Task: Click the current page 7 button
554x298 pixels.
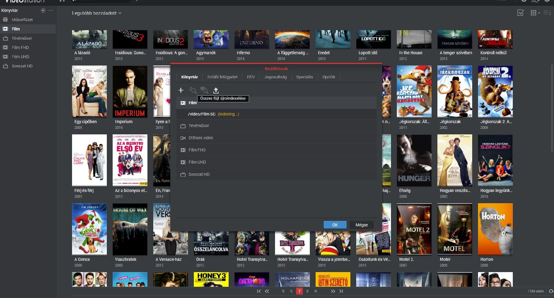Action: point(299,291)
